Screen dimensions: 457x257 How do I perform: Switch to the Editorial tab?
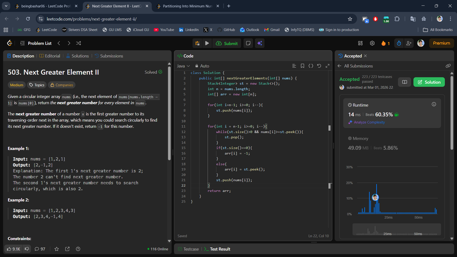click(x=50, y=56)
